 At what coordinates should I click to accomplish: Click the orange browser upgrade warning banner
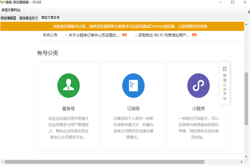125,26
